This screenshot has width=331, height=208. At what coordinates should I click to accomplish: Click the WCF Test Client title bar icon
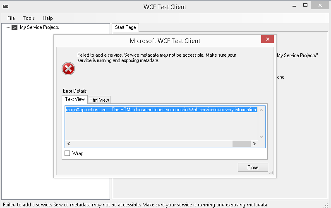(5, 6)
